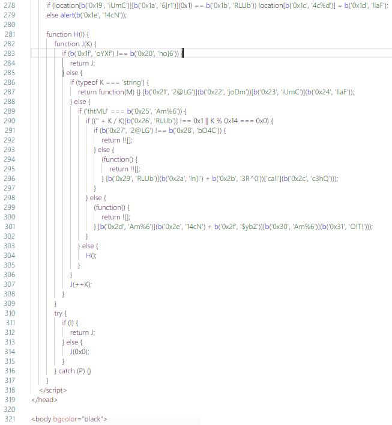Click the 'H();' call on line 304
This screenshot has height=425, width=392.
[91, 255]
